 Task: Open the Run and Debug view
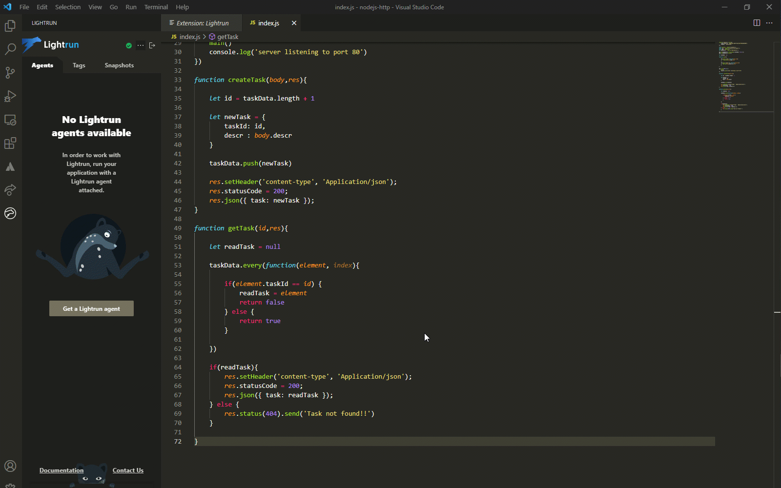10,96
